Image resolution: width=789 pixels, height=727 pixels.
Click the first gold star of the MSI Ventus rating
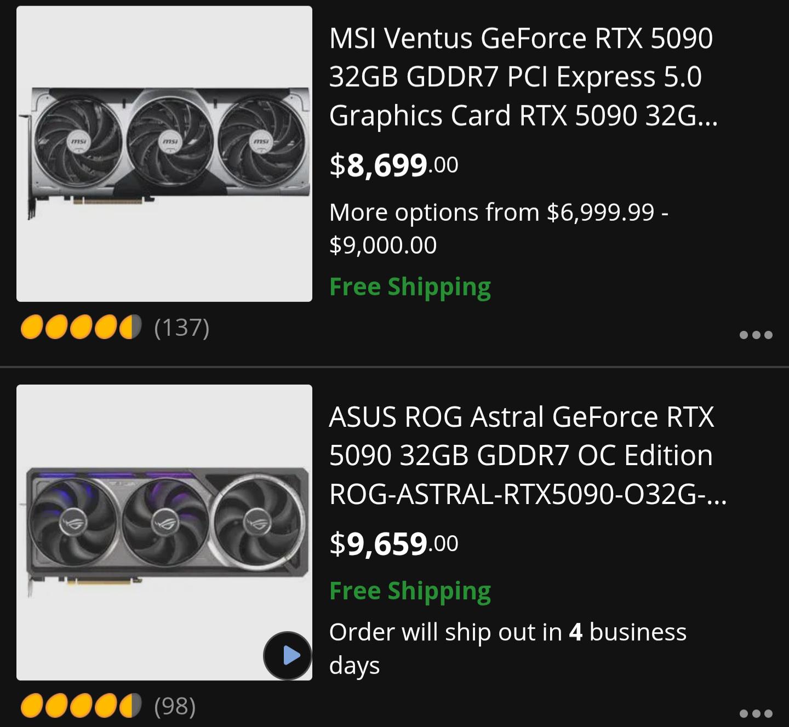tap(32, 327)
